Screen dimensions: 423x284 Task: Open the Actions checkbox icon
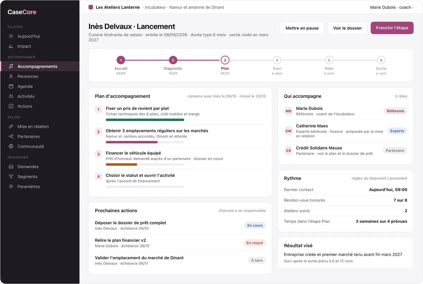11,106
